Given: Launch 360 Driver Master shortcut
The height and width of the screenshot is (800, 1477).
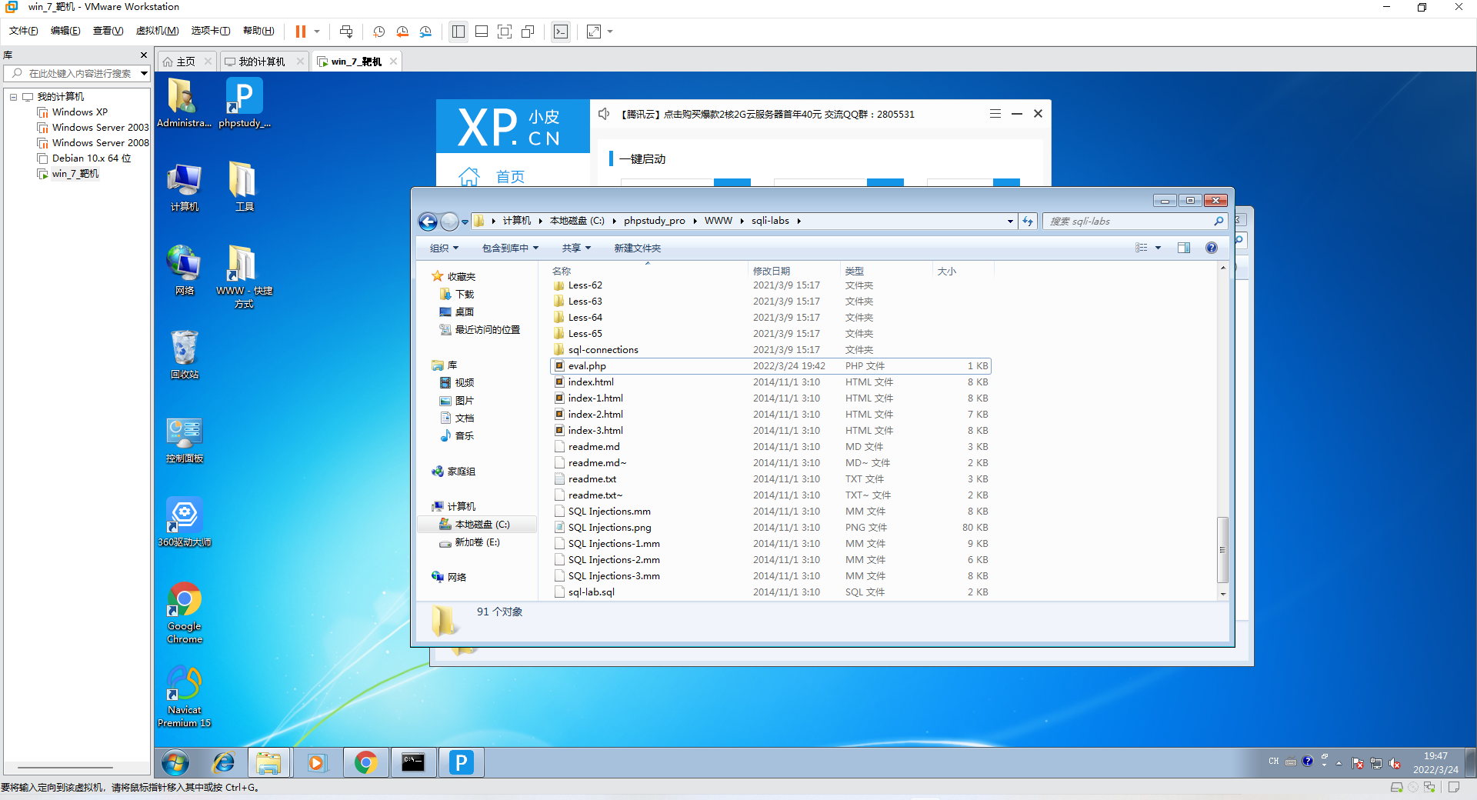Looking at the screenshot, I should click(184, 522).
